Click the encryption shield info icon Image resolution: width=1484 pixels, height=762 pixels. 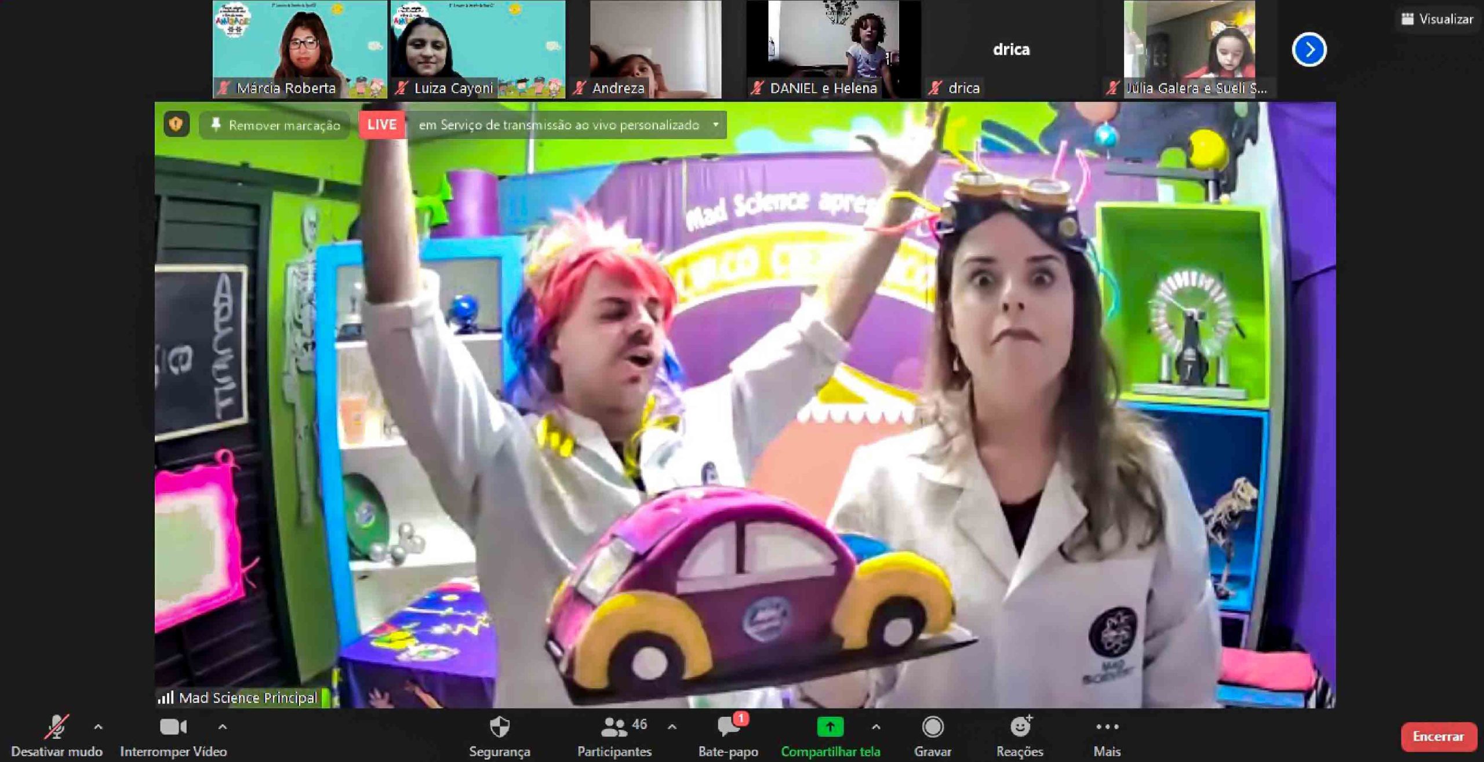[x=176, y=125]
